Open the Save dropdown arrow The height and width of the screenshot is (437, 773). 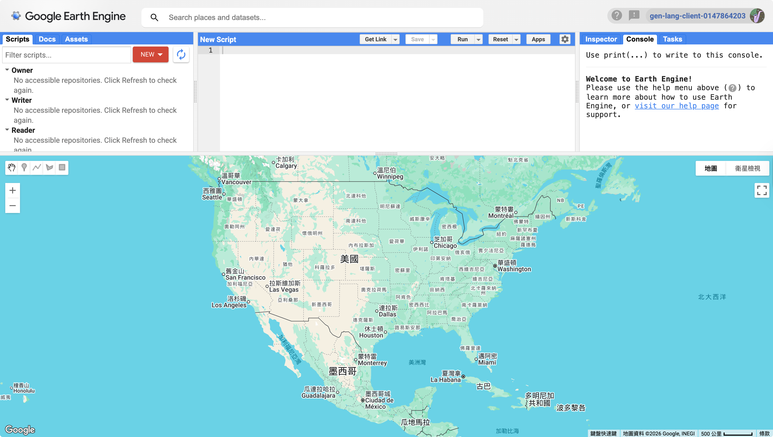433,39
